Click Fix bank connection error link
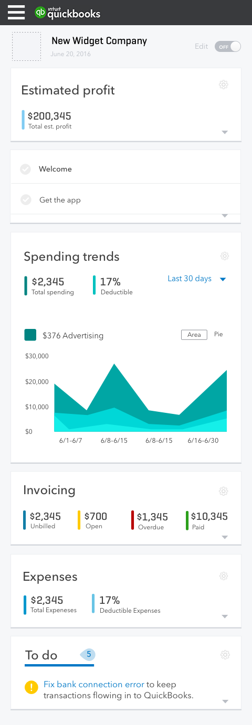 [x=94, y=684]
